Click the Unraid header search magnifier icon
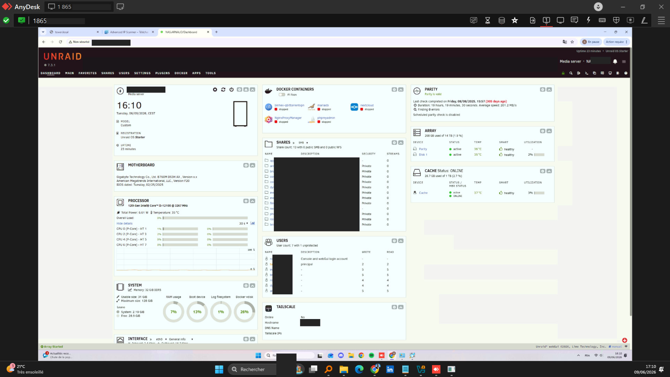670x377 pixels. tap(571, 73)
